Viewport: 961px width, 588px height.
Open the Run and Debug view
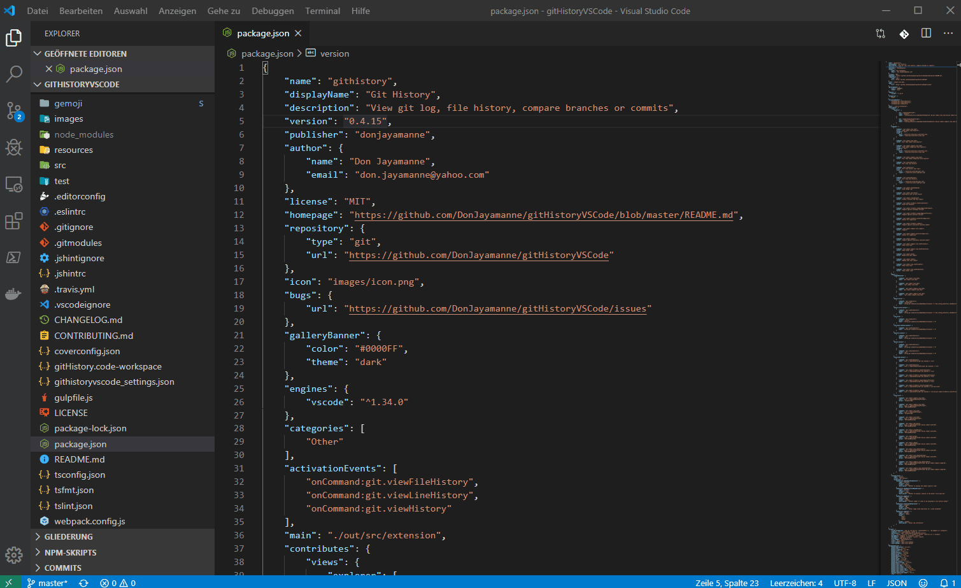tap(13, 147)
